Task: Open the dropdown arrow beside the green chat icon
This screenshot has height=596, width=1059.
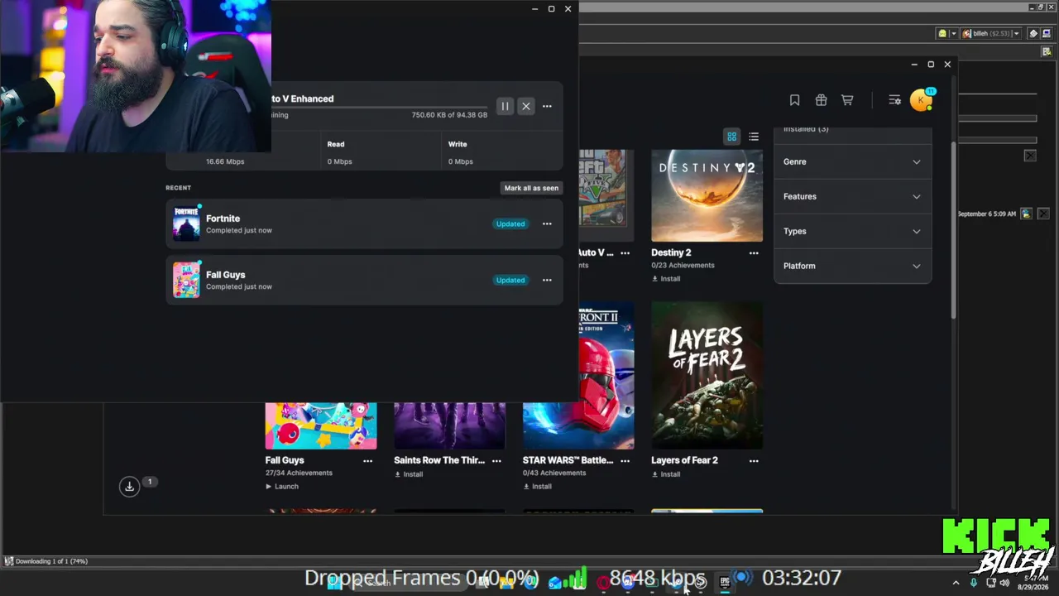Action: point(953,33)
